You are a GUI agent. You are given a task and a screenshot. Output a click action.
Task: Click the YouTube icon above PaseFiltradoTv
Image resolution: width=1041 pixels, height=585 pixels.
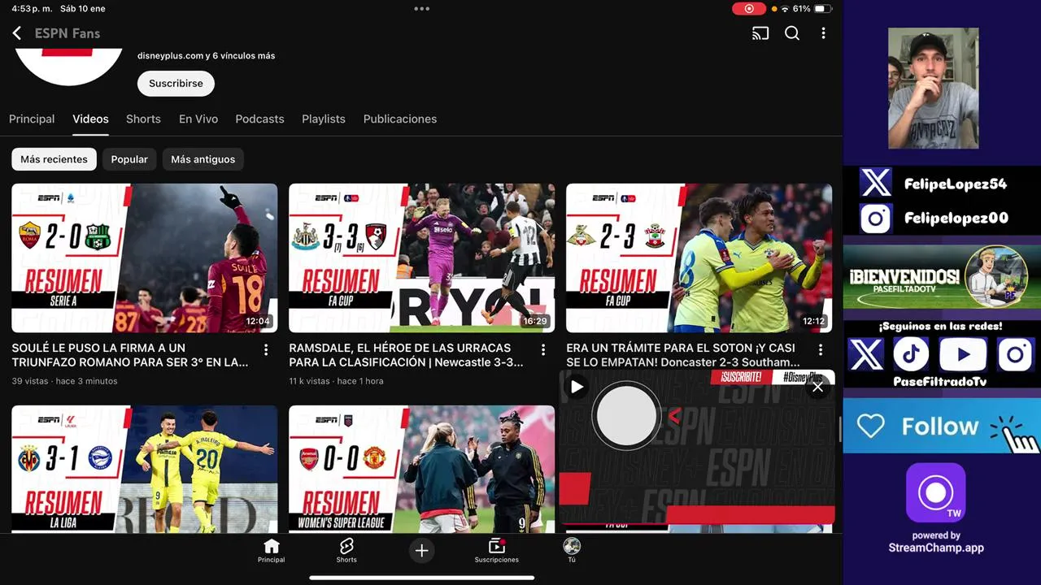(x=963, y=354)
